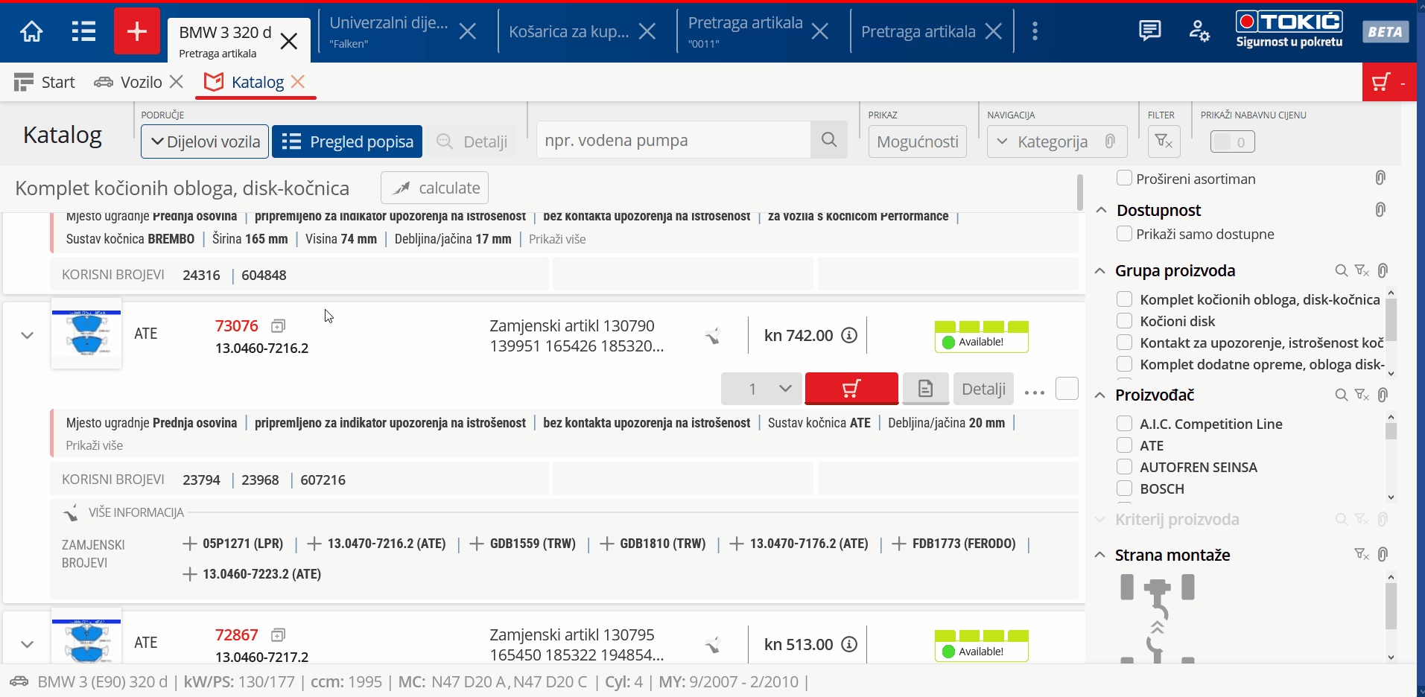Tick the Kočioni disk product group

pos(1124,321)
